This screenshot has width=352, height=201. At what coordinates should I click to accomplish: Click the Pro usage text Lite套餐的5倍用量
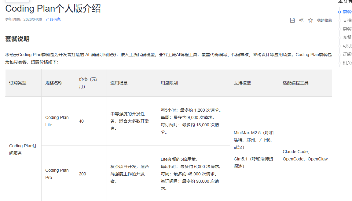click(179, 159)
